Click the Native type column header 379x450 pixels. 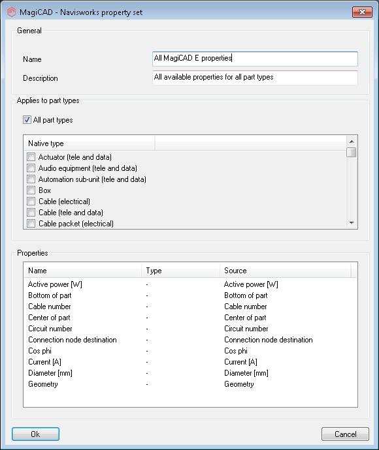pos(90,143)
